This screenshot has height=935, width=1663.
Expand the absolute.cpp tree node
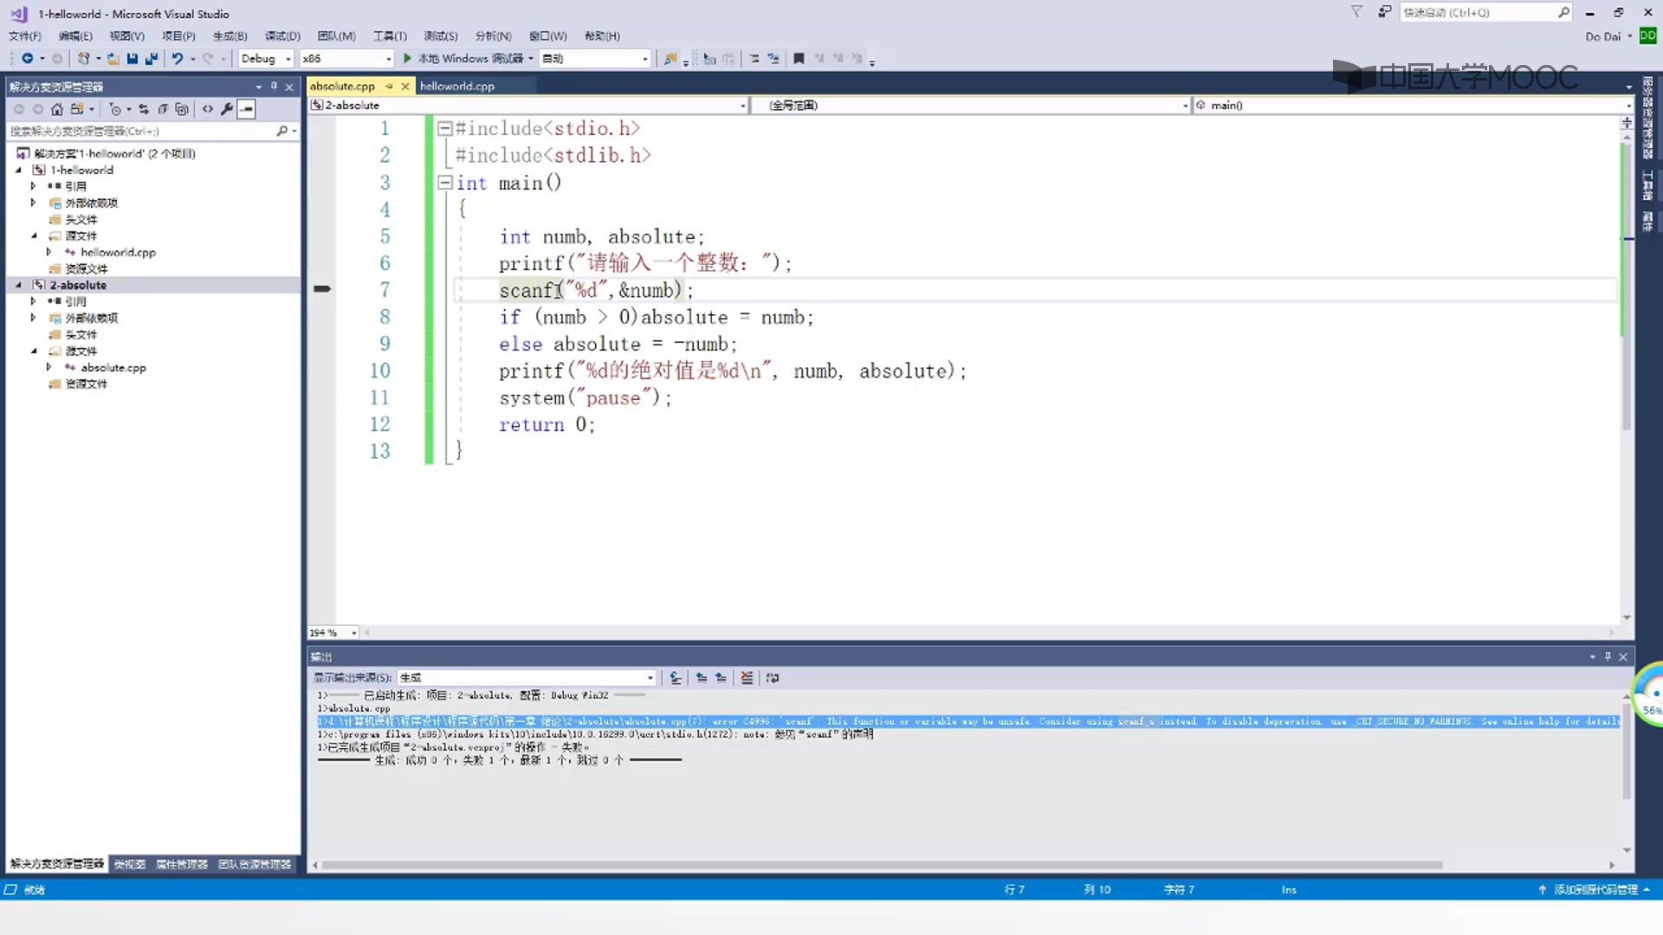point(49,367)
